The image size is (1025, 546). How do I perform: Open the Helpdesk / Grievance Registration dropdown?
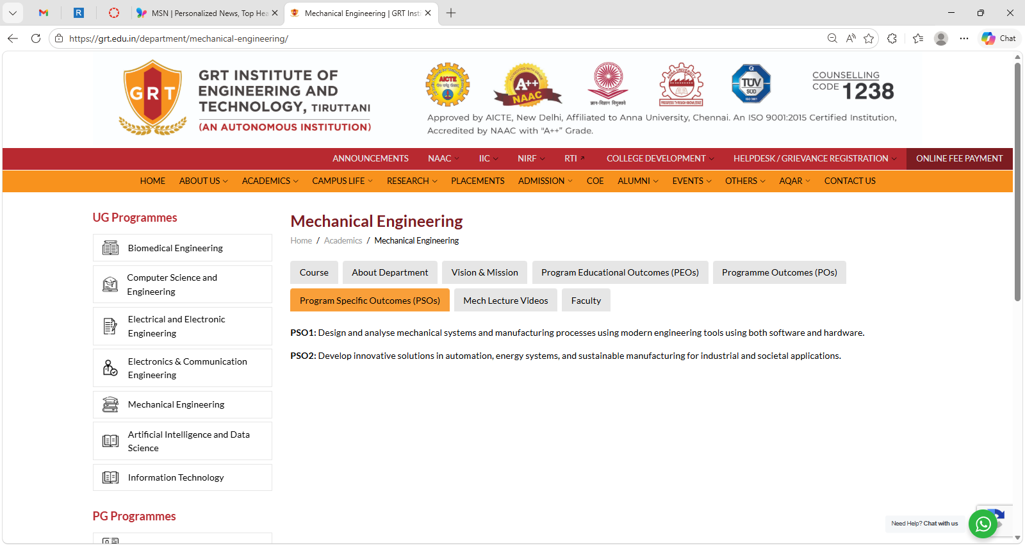[x=814, y=158]
